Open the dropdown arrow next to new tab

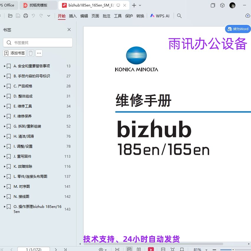[x=140, y=5]
